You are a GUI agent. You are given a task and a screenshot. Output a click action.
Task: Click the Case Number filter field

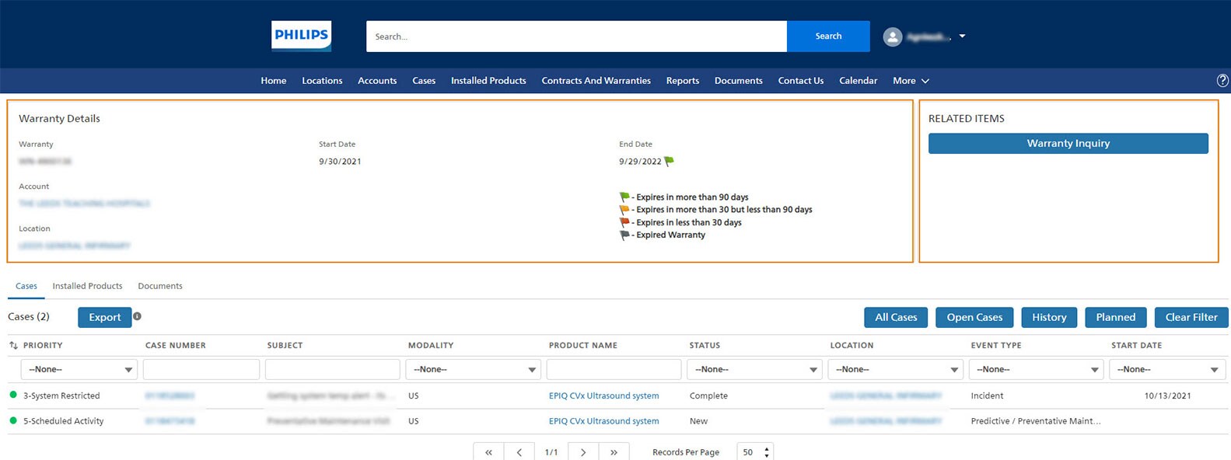[201, 370]
